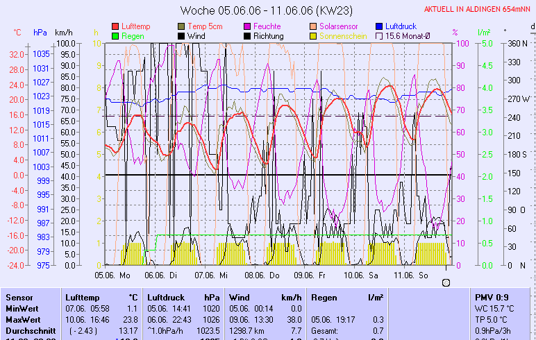Click the magenta Feuchte legend square
Screen dimensions: 536x340
pos(247,26)
